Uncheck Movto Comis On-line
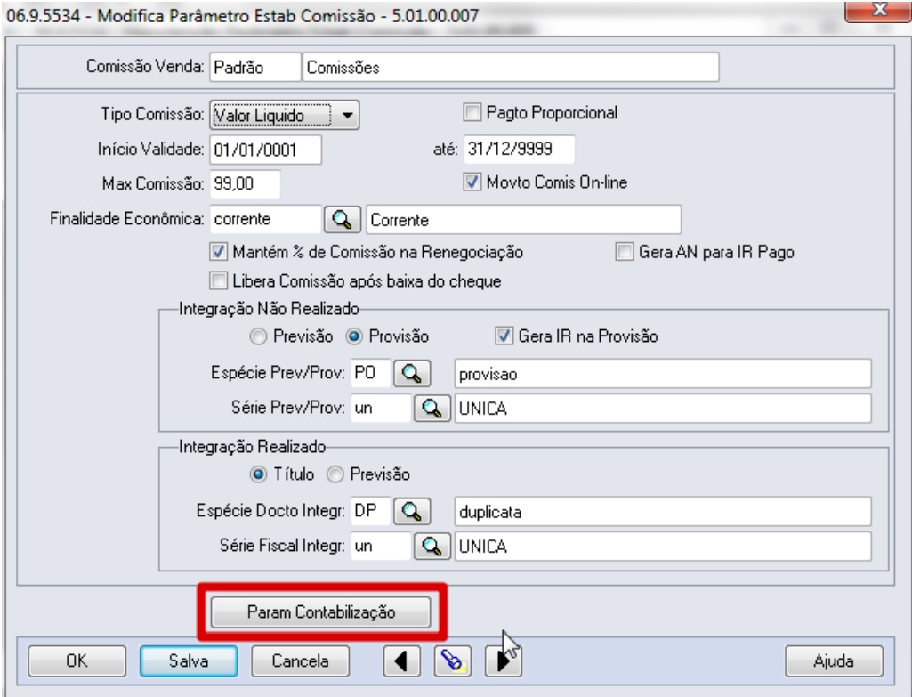Screen dimensions: 912x697 (x=472, y=182)
